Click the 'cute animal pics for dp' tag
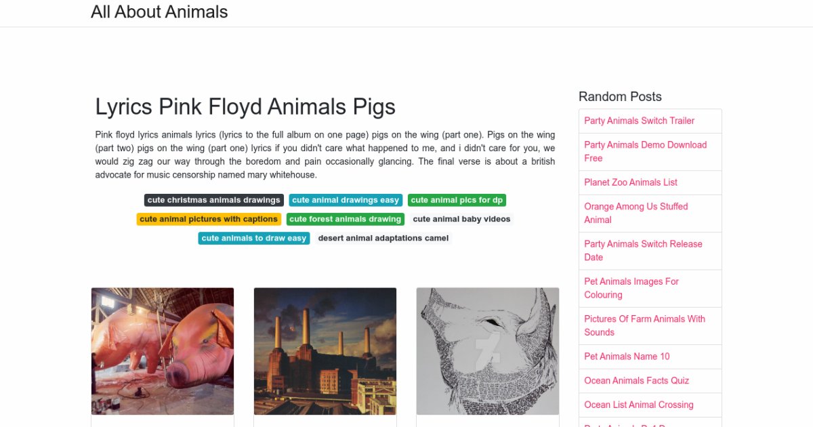The image size is (813, 427). [457, 200]
